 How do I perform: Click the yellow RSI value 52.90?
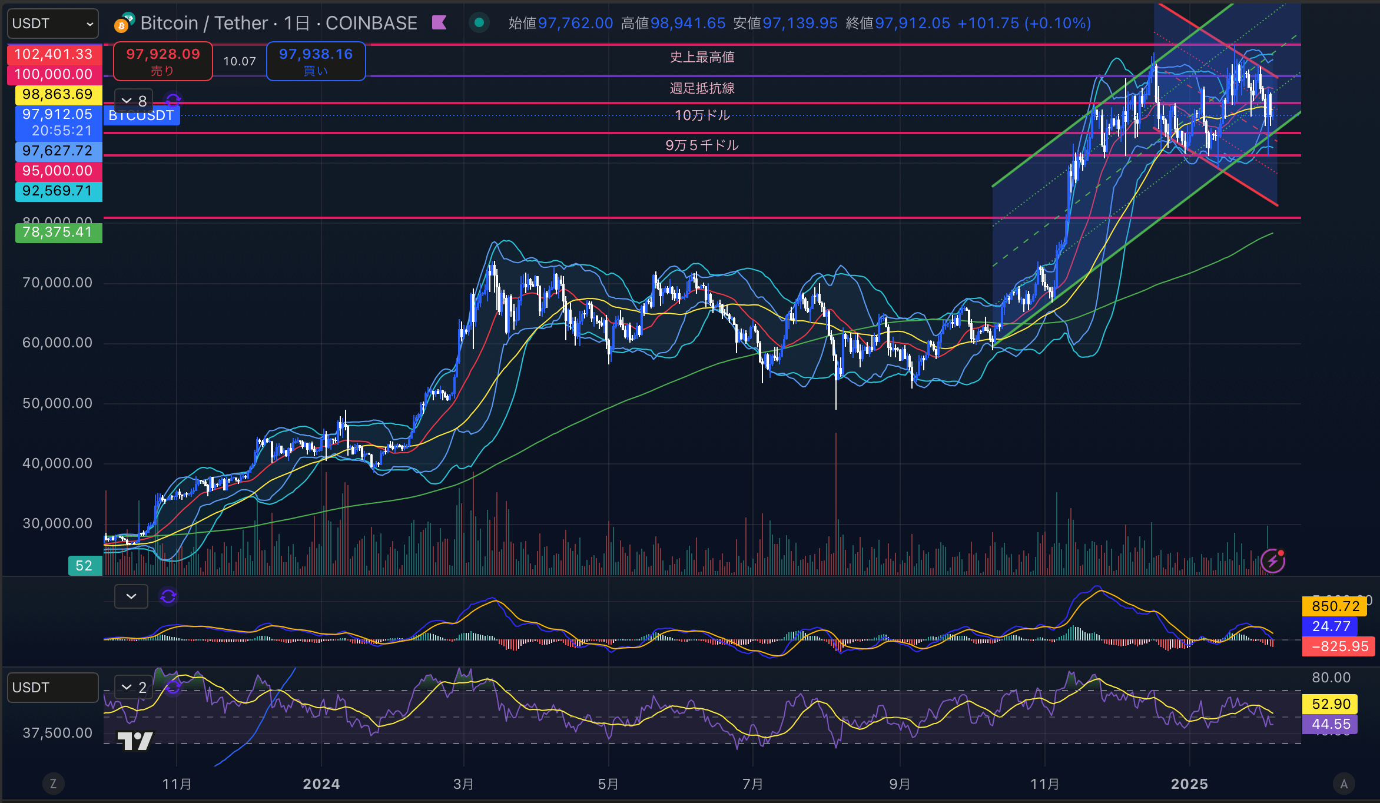1331,704
